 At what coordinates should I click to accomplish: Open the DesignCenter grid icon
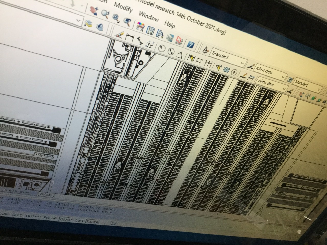coord(150,30)
